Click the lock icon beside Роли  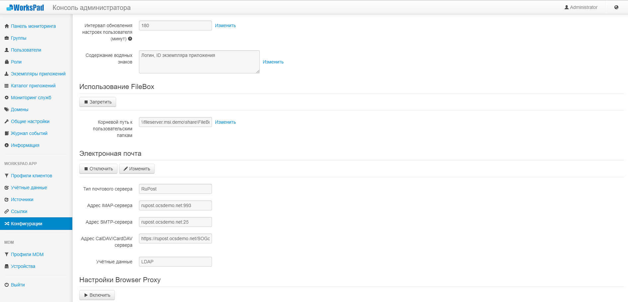pos(7,62)
